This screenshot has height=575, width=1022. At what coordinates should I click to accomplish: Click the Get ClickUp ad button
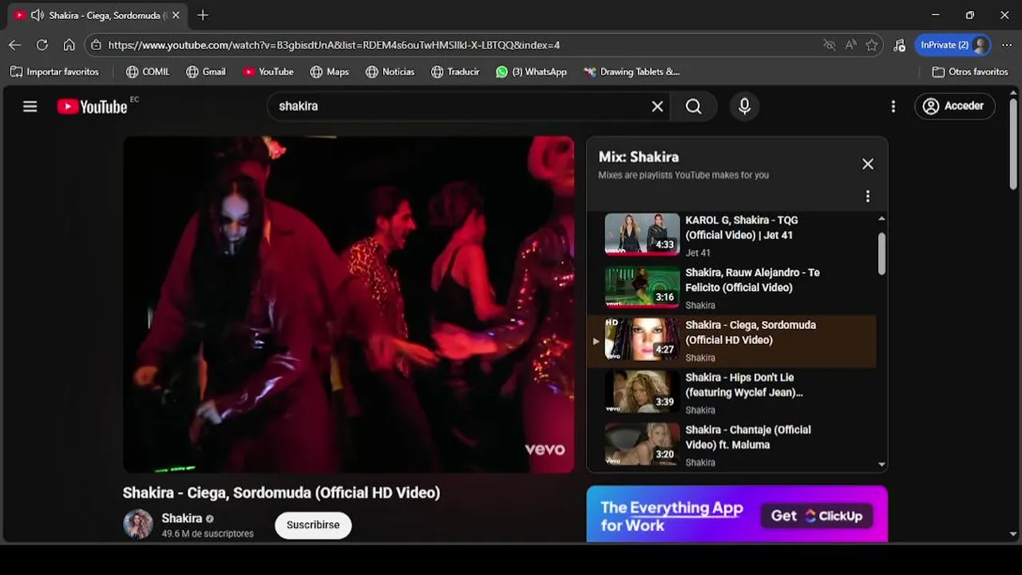point(817,516)
